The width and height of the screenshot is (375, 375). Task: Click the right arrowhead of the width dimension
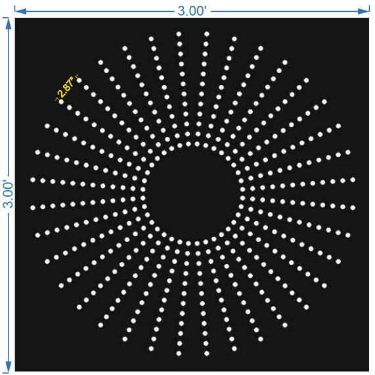[364, 11]
